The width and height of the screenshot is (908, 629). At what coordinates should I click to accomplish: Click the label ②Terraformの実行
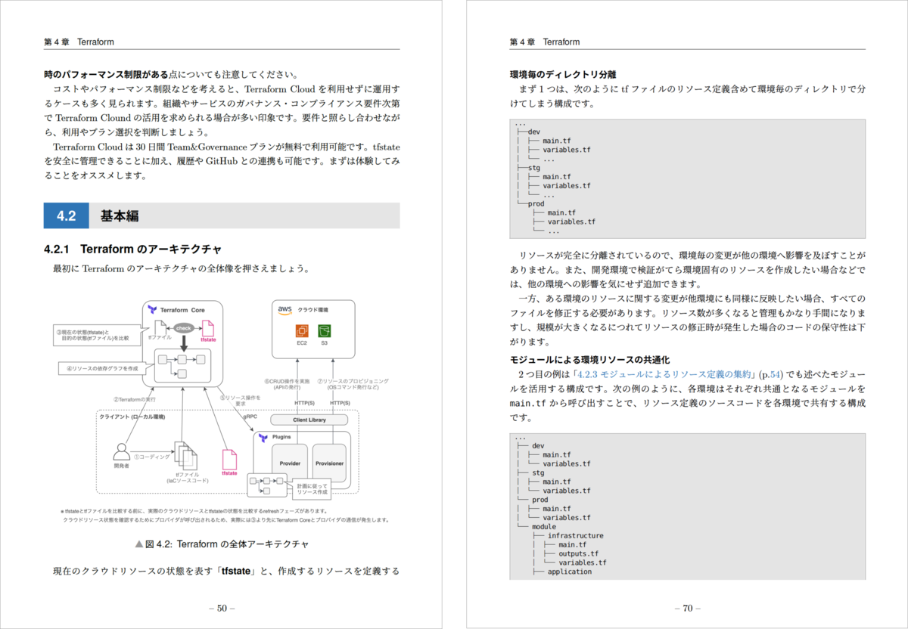coord(135,399)
